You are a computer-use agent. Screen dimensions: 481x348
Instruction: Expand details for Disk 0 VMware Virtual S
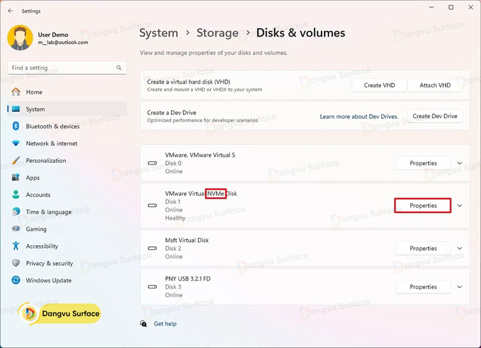[459, 163]
